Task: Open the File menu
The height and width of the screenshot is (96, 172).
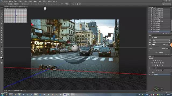Action: (x=6, y=1)
